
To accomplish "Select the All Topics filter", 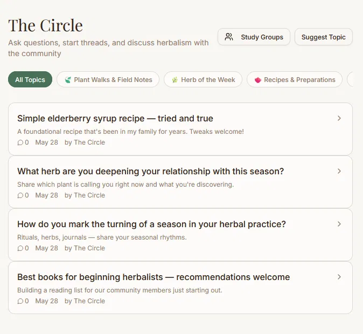I will pyautogui.click(x=30, y=79).
